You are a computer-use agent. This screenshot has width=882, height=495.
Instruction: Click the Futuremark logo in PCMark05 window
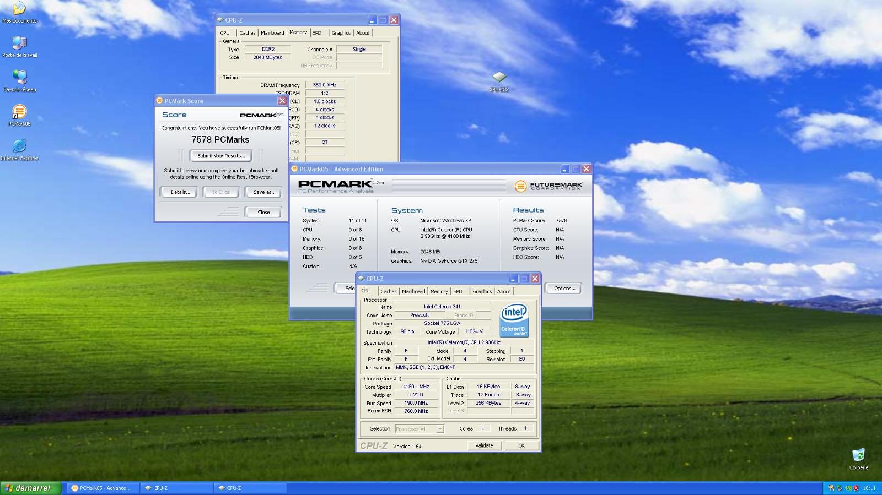pyautogui.click(x=548, y=186)
